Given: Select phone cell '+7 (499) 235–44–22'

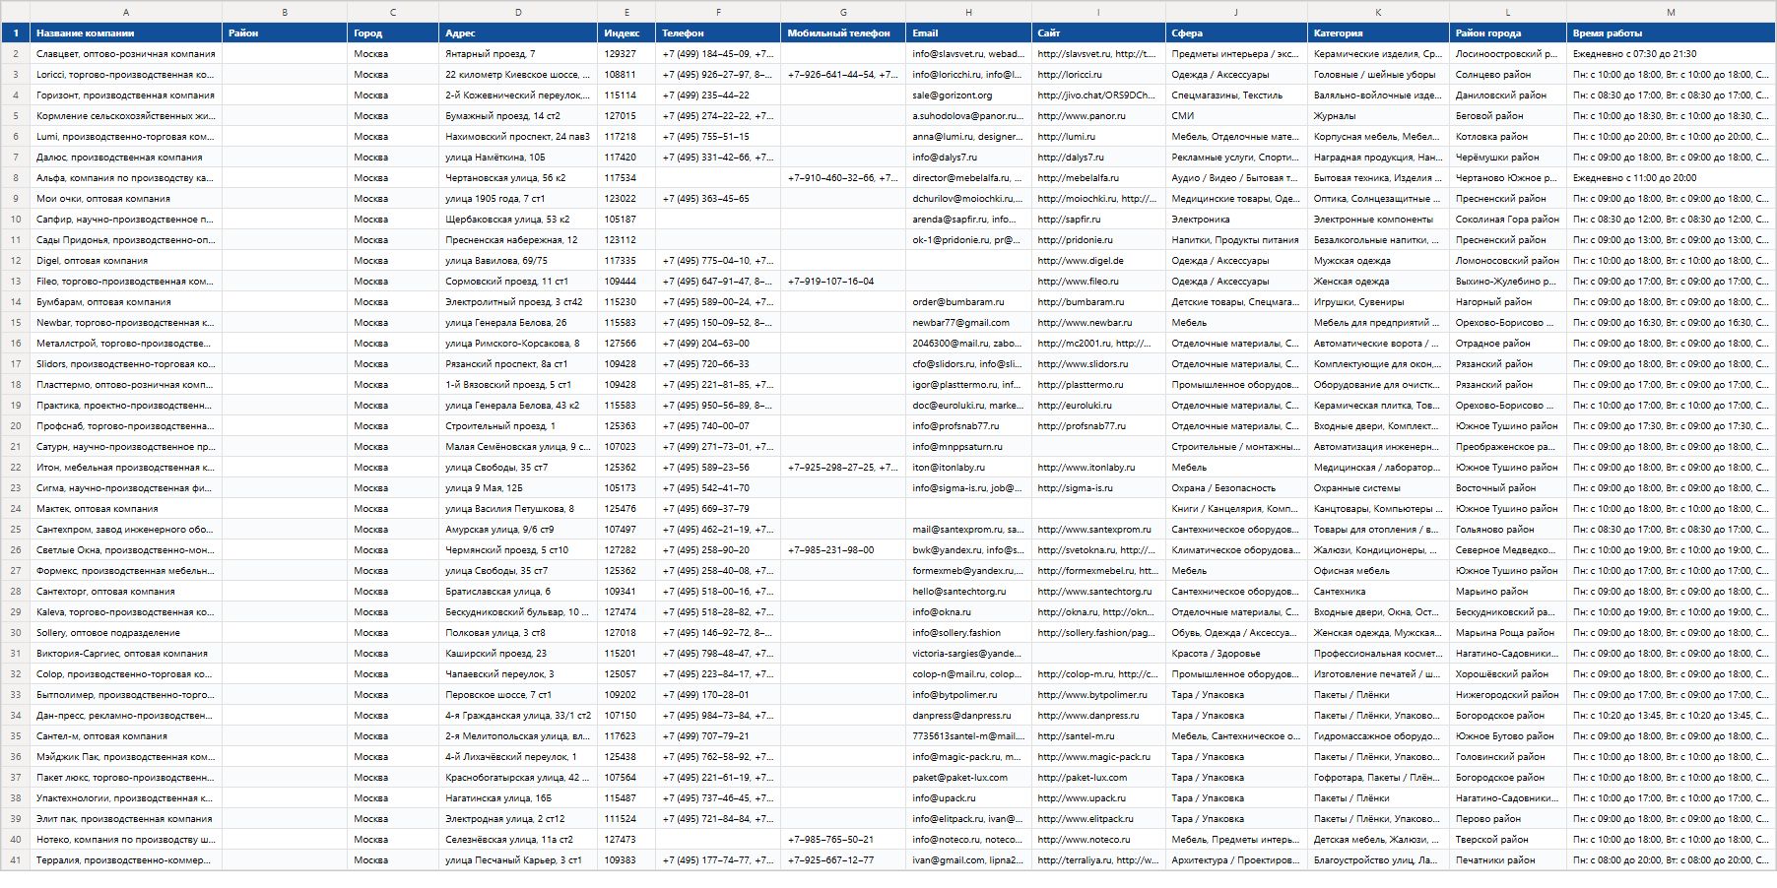Looking at the screenshot, I should pos(718,95).
